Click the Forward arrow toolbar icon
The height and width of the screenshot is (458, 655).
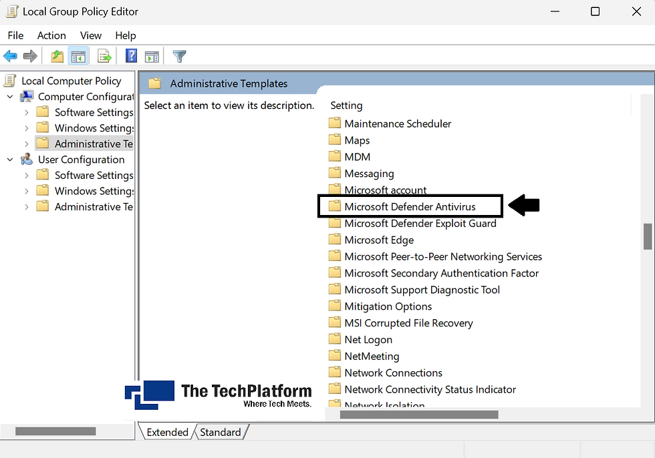pos(30,56)
